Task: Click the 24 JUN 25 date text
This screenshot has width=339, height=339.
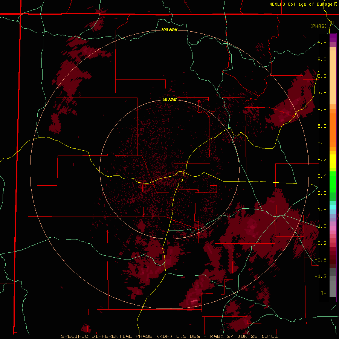Action: [x=242, y=336]
